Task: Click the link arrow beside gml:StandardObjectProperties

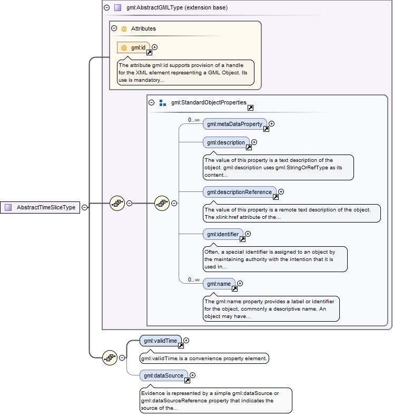Action: [x=250, y=108]
